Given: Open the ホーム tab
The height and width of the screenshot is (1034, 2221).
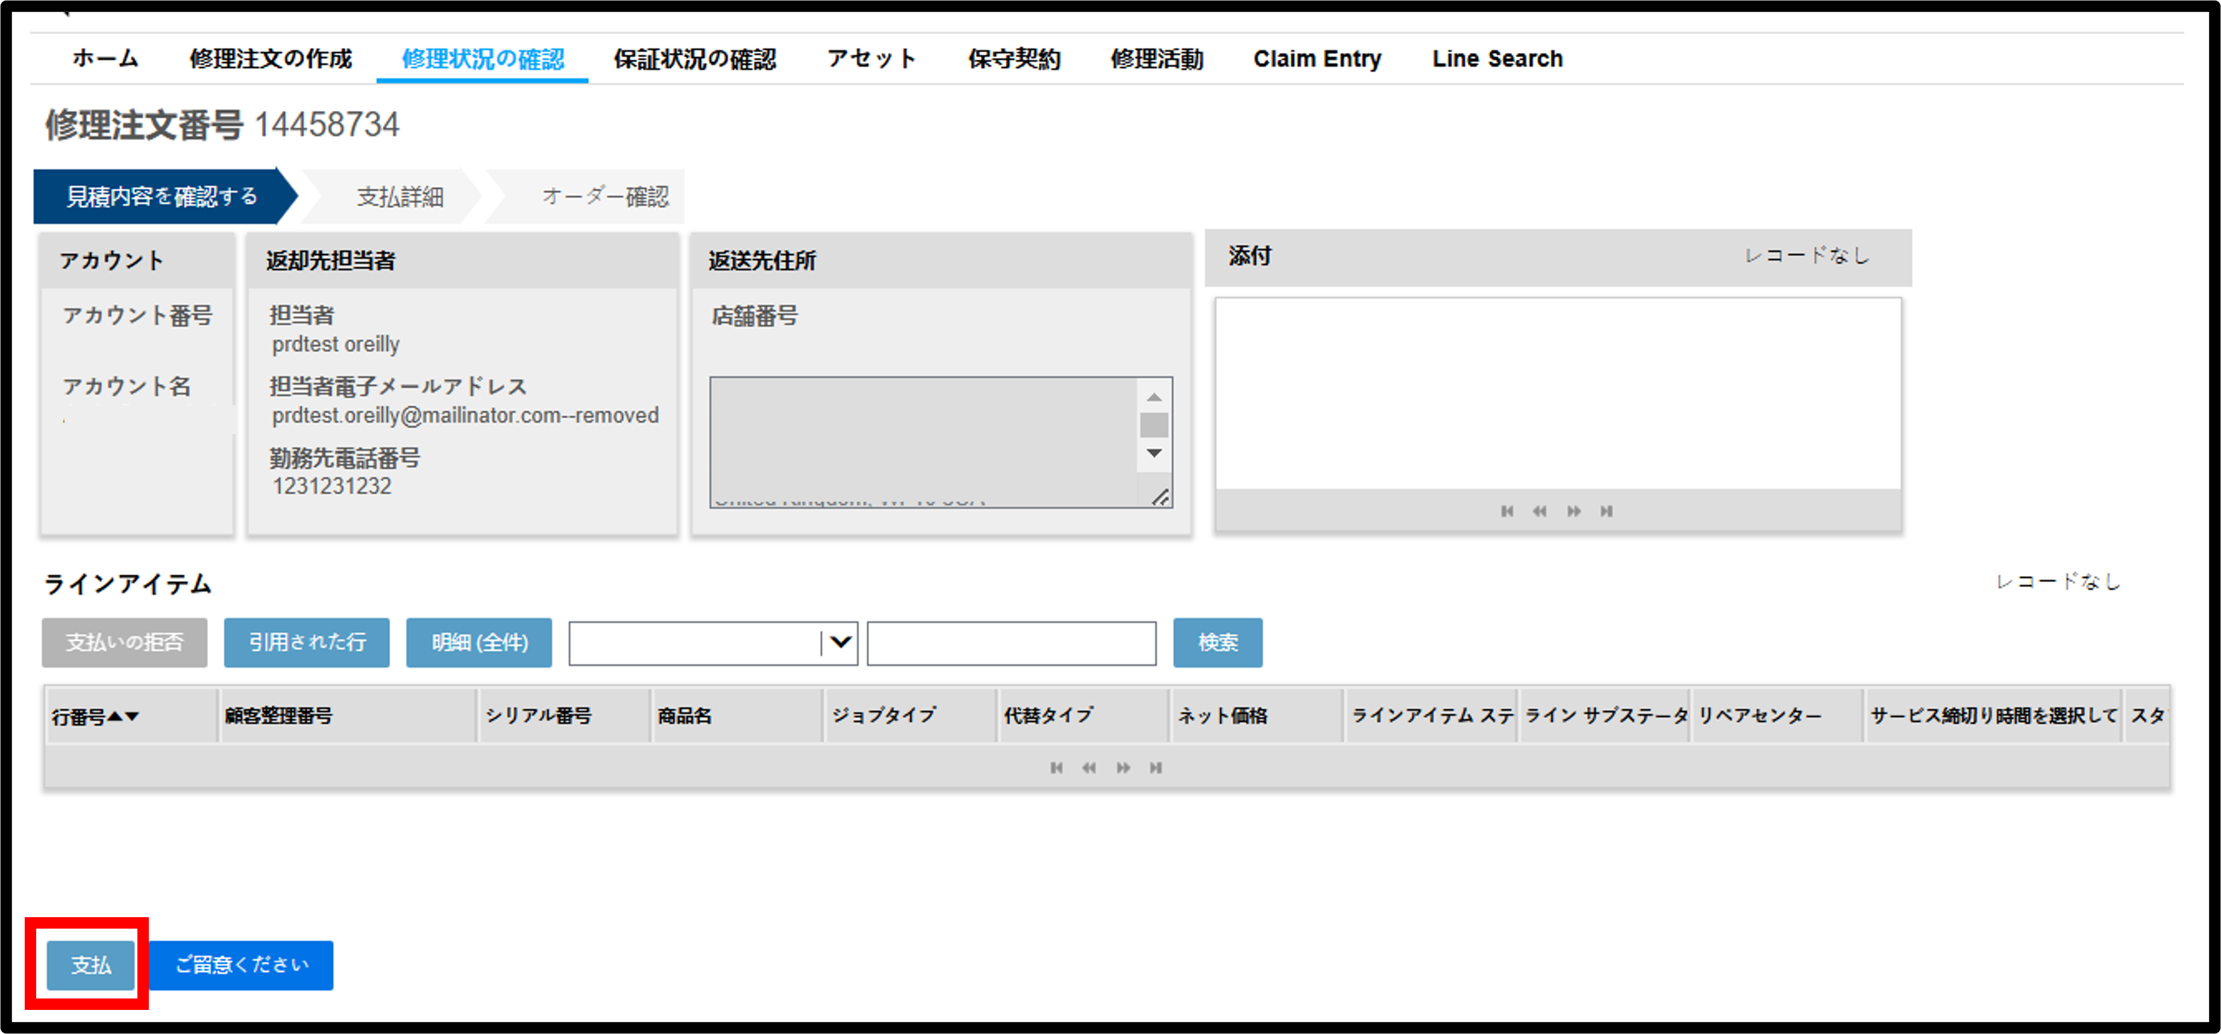Looking at the screenshot, I should click(x=105, y=58).
